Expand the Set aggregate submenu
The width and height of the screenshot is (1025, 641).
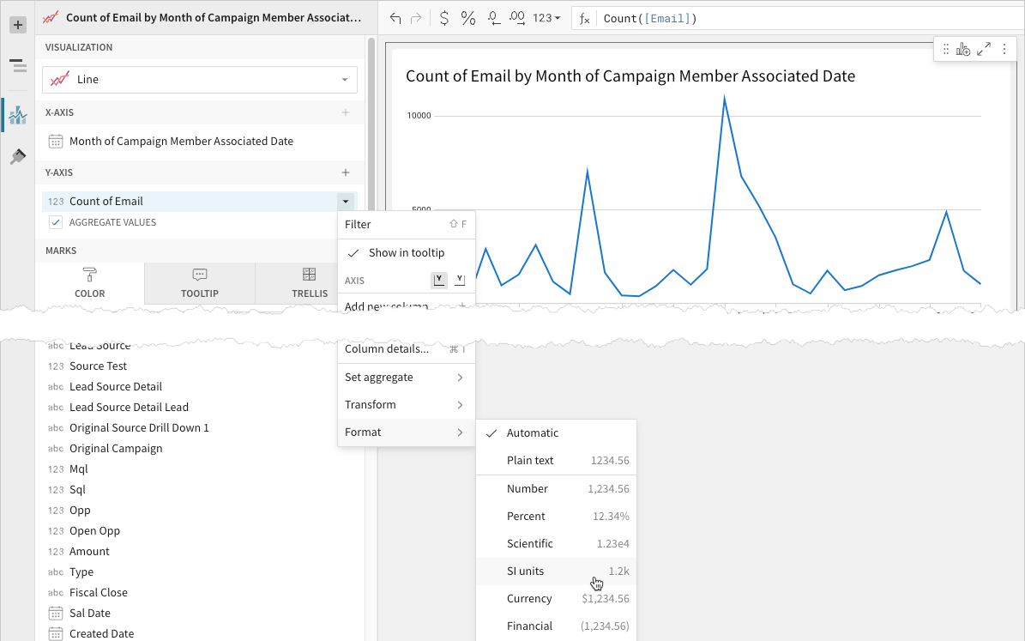click(x=406, y=378)
